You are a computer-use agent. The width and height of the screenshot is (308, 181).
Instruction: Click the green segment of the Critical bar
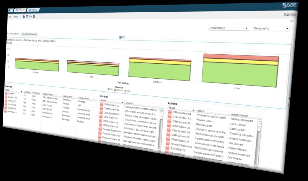[x=37, y=66]
